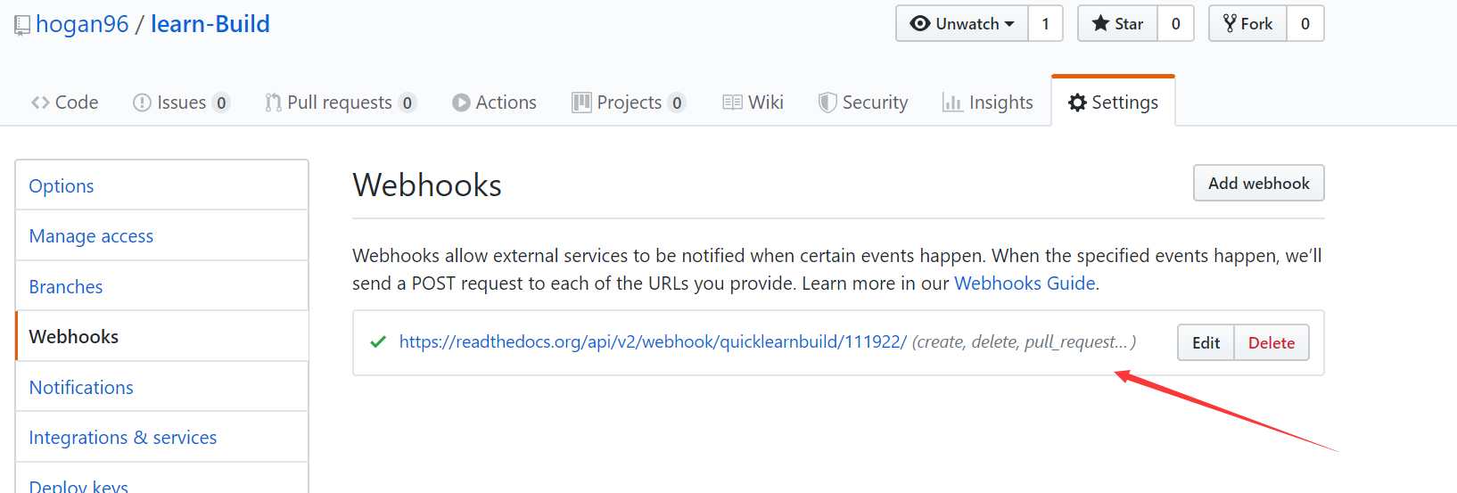Fork this repository
1457x493 pixels.
coord(1247,24)
